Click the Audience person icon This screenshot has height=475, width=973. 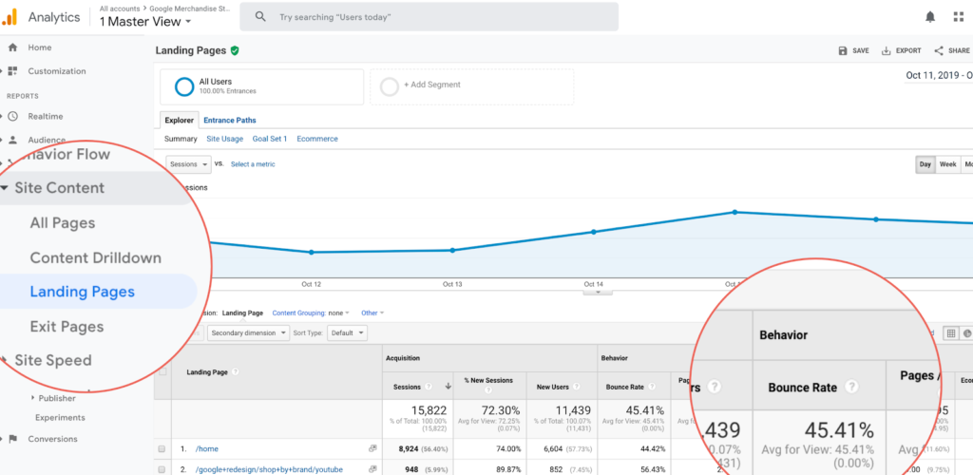tap(13, 141)
